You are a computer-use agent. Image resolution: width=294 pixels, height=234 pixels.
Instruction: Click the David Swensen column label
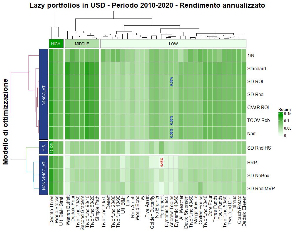click(186, 212)
